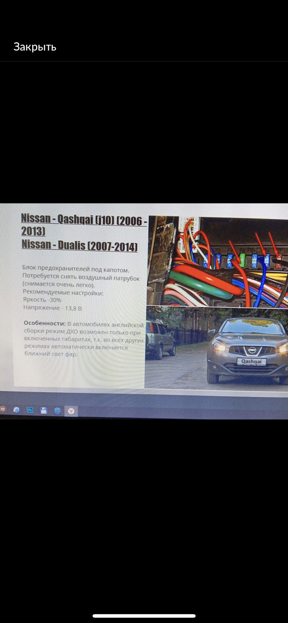Click the Qashqai license plate in photo
Viewport: 288px width, 623px height.
point(251,361)
